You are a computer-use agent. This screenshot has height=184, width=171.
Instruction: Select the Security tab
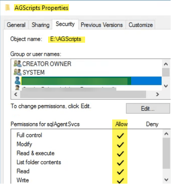(x=65, y=24)
